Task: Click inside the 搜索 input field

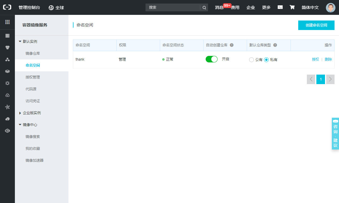Action: click(x=173, y=8)
